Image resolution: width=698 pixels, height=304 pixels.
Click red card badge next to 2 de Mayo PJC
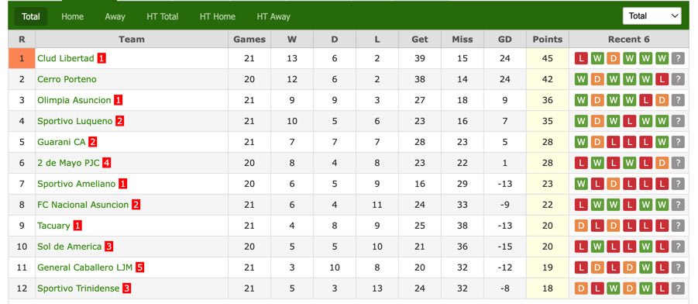tap(106, 163)
